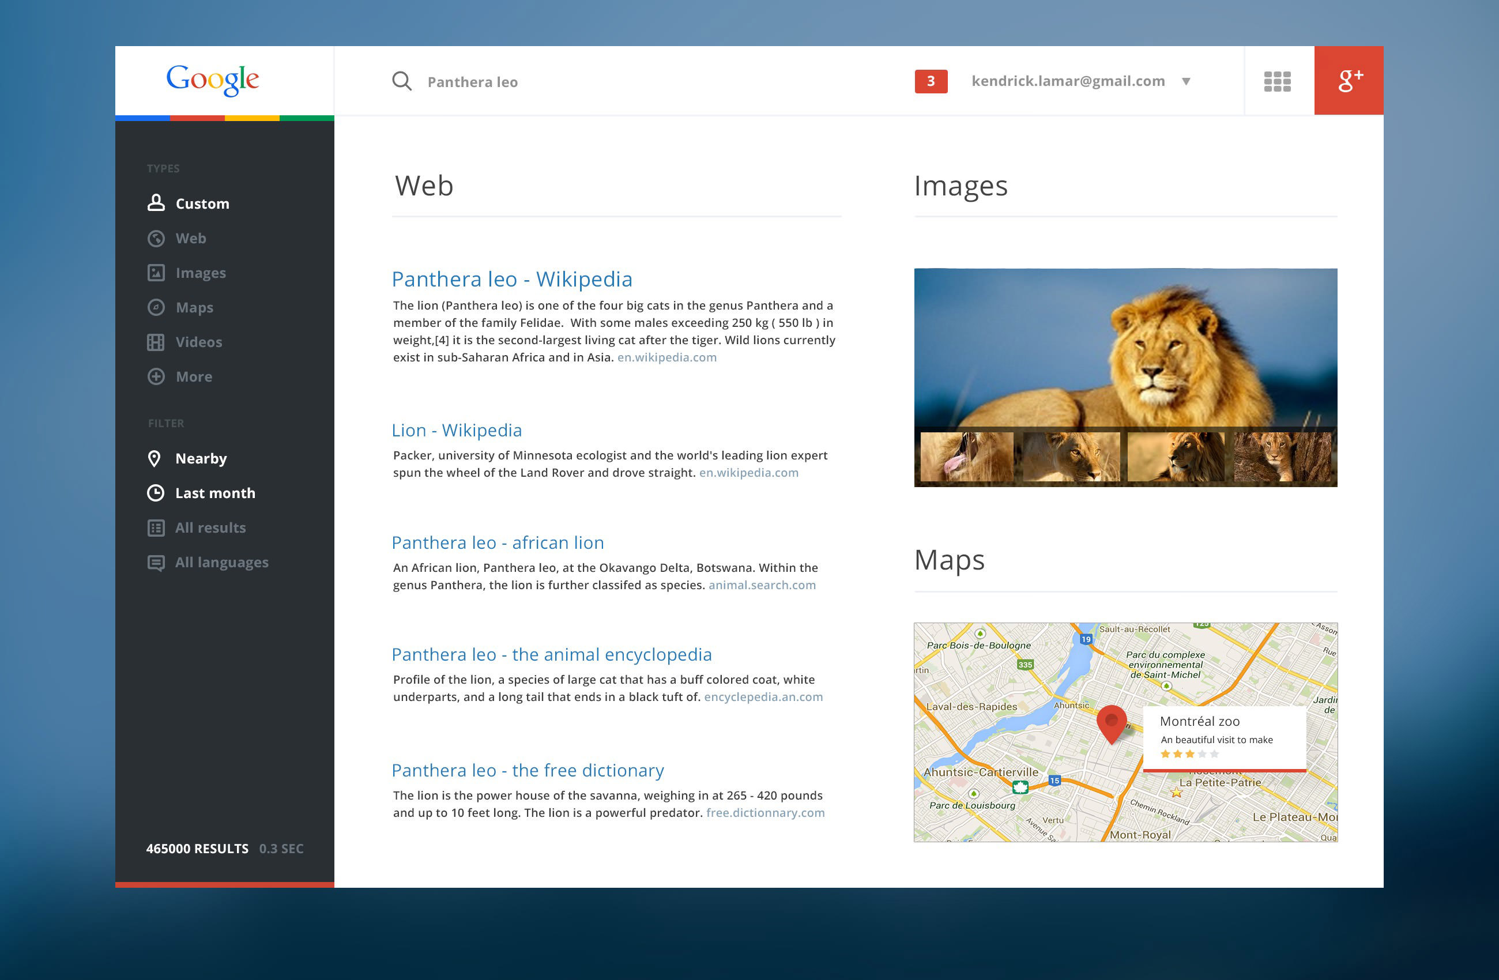Click the magnifying glass search icon
Screen dimensions: 1499x980
click(402, 81)
